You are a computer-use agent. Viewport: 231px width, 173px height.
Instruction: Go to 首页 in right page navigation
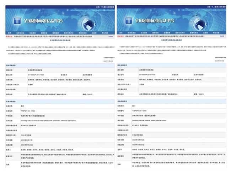(x=121, y=33)
